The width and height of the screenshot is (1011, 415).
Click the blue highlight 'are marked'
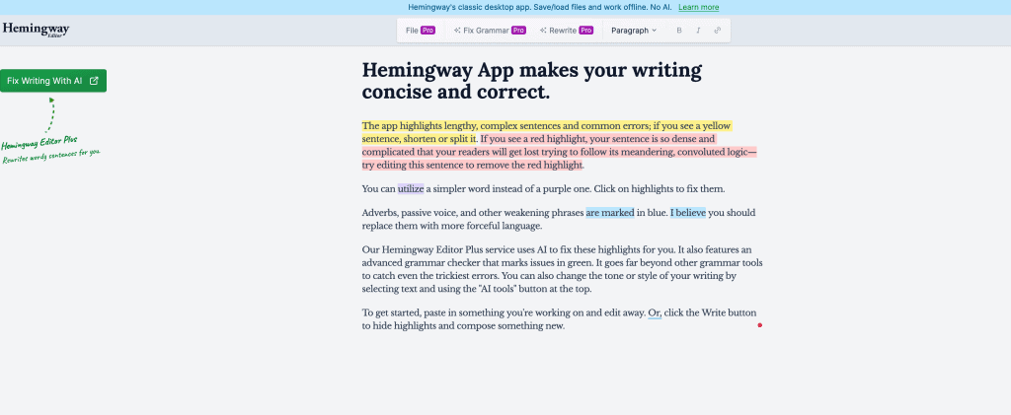tap(610, 213)
